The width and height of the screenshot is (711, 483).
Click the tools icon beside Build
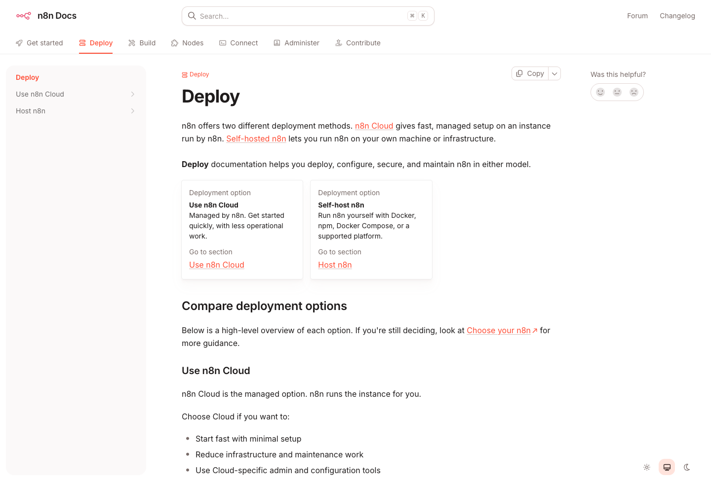[x=132, y=43]
